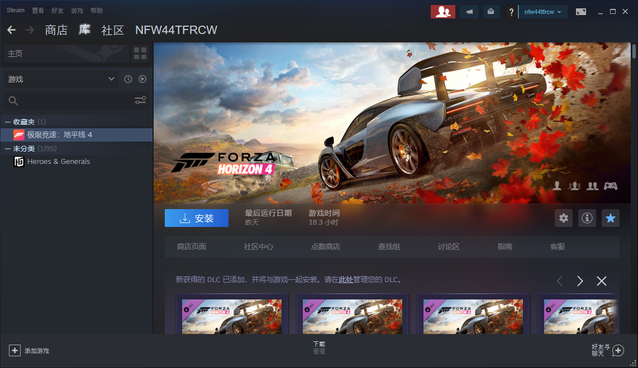Open Steam announcements megaphone icon

pos(469,11)
